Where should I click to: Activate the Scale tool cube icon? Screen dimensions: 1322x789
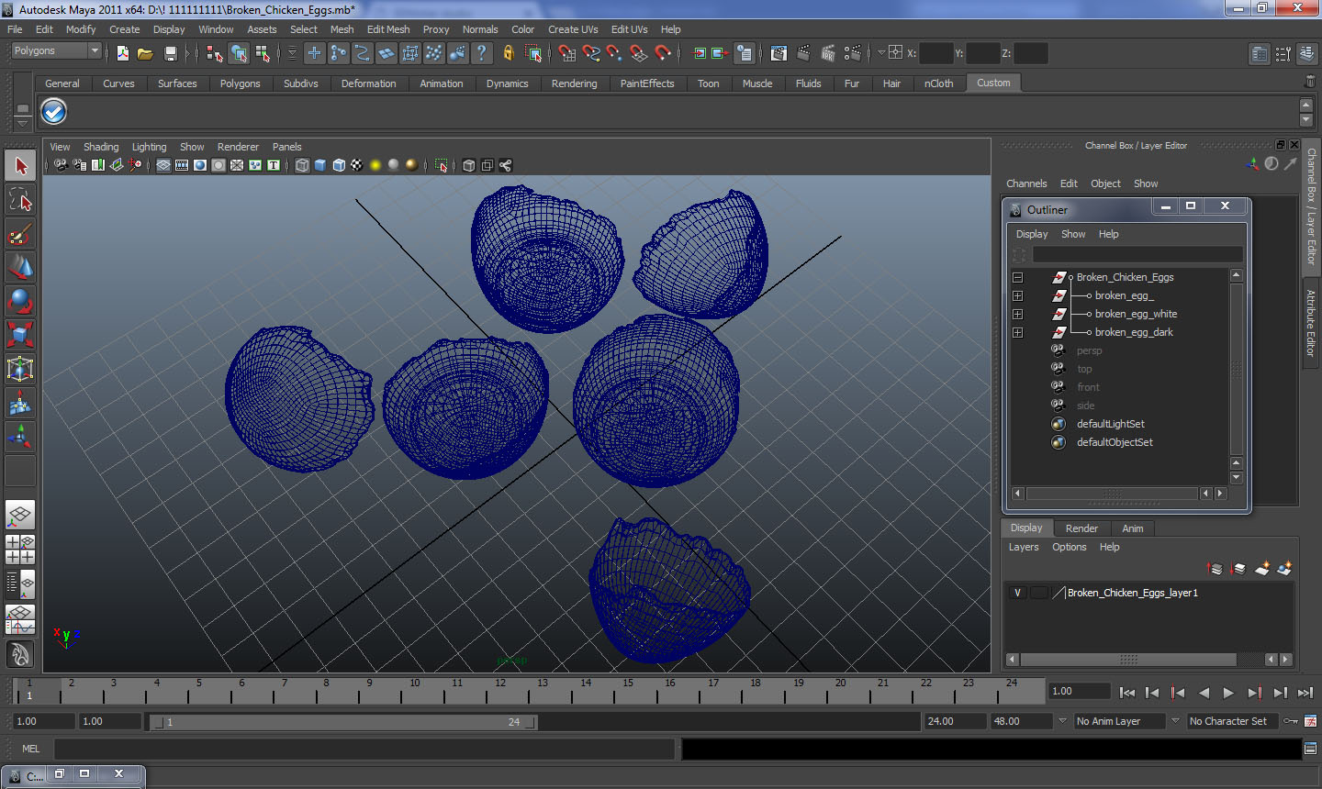[20, 335]
